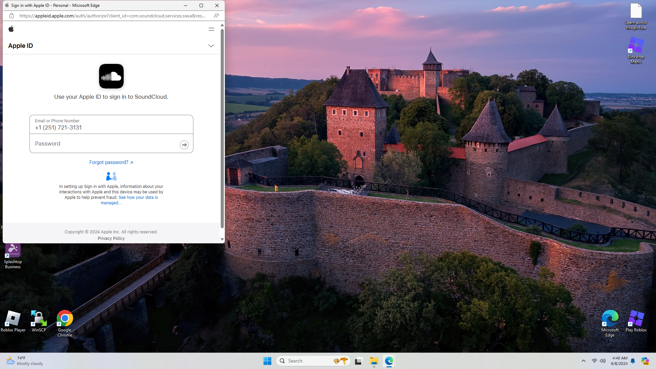This screenshot has width=656, height=369.
Task: Open the Privacy Policy link
Action: coord(111,238)
